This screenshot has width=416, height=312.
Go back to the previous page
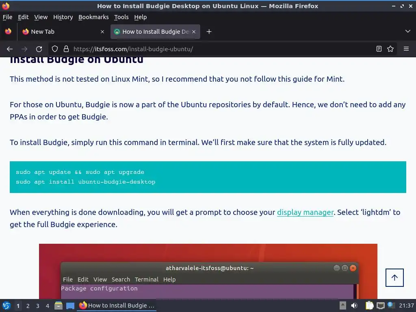coord(10,49)
